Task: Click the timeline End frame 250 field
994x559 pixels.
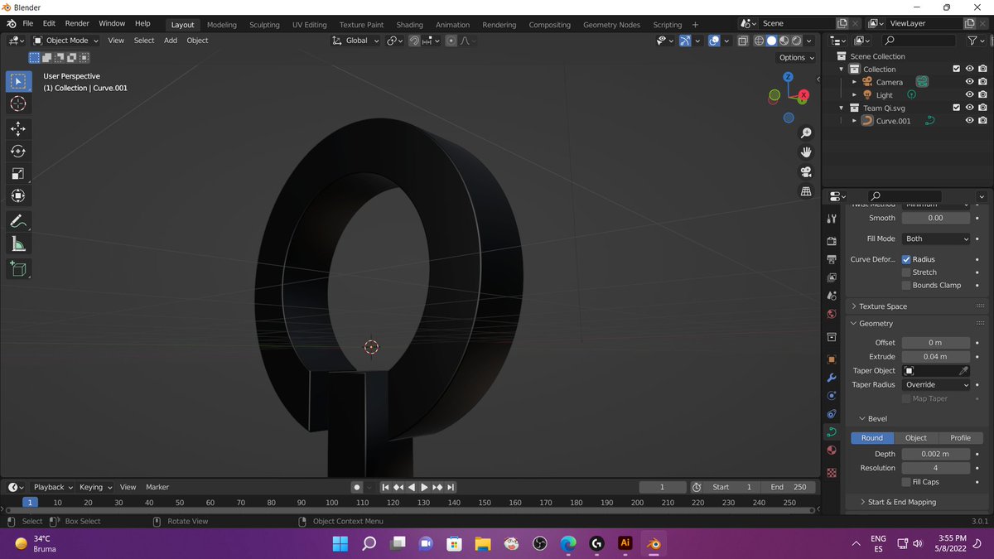Action: [x=789, y=487]
